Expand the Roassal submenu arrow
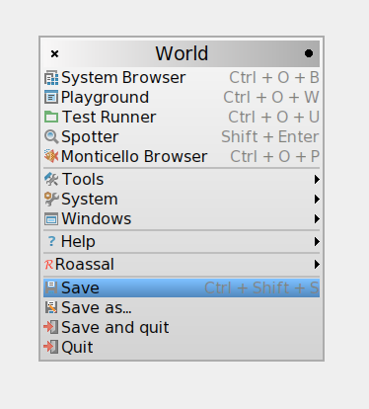Screen dimensions: 369x409 [317, 265]
